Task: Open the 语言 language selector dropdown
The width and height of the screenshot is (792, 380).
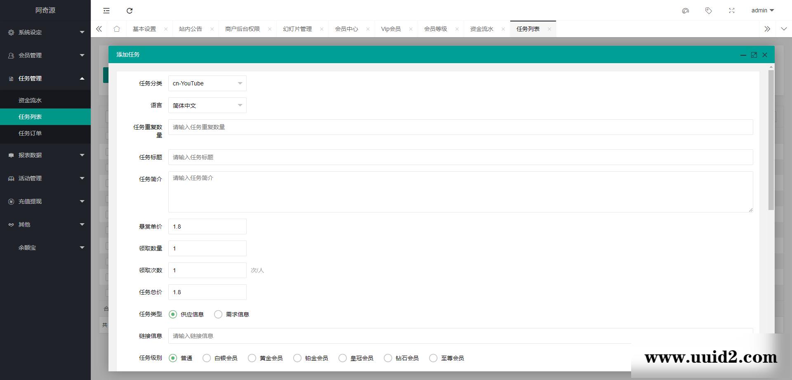Action: pos(207,105)
